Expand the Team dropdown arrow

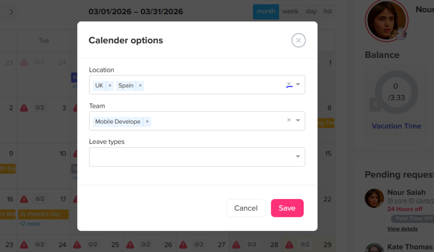tap(298, 121)
